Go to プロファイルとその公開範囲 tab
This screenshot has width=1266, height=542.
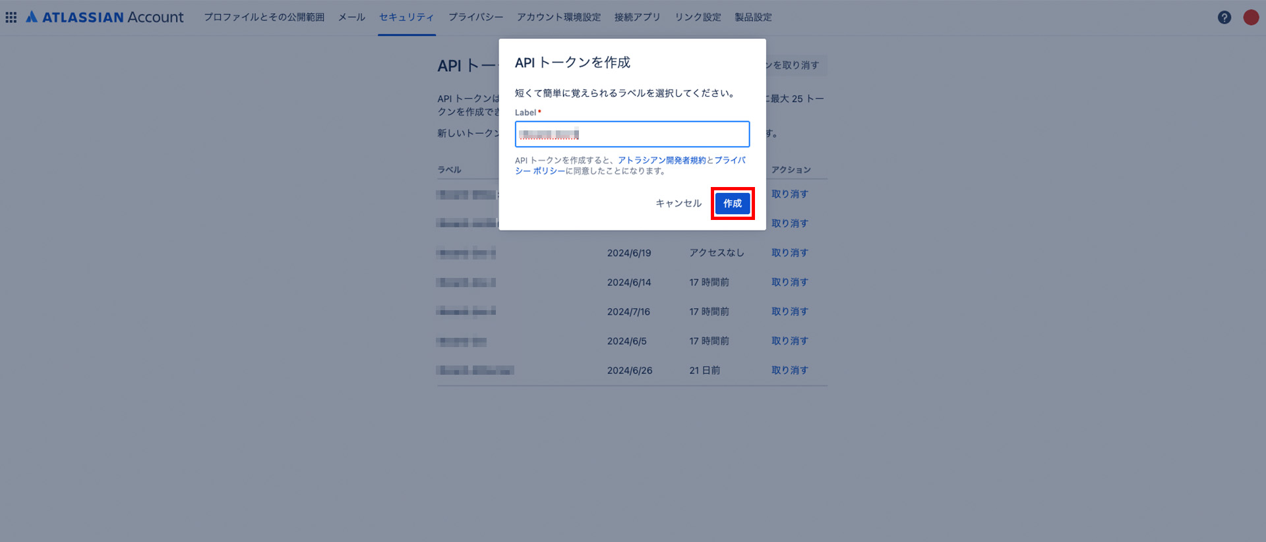tap(264, 17)
